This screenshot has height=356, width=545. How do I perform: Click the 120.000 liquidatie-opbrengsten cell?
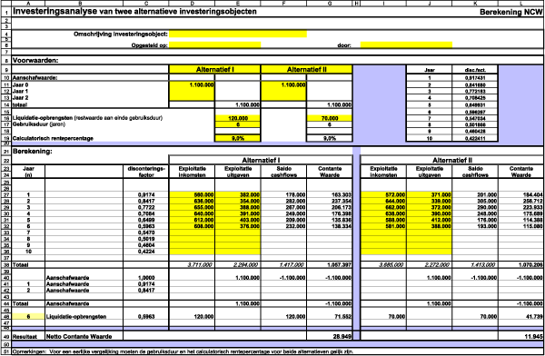[238, 118]
